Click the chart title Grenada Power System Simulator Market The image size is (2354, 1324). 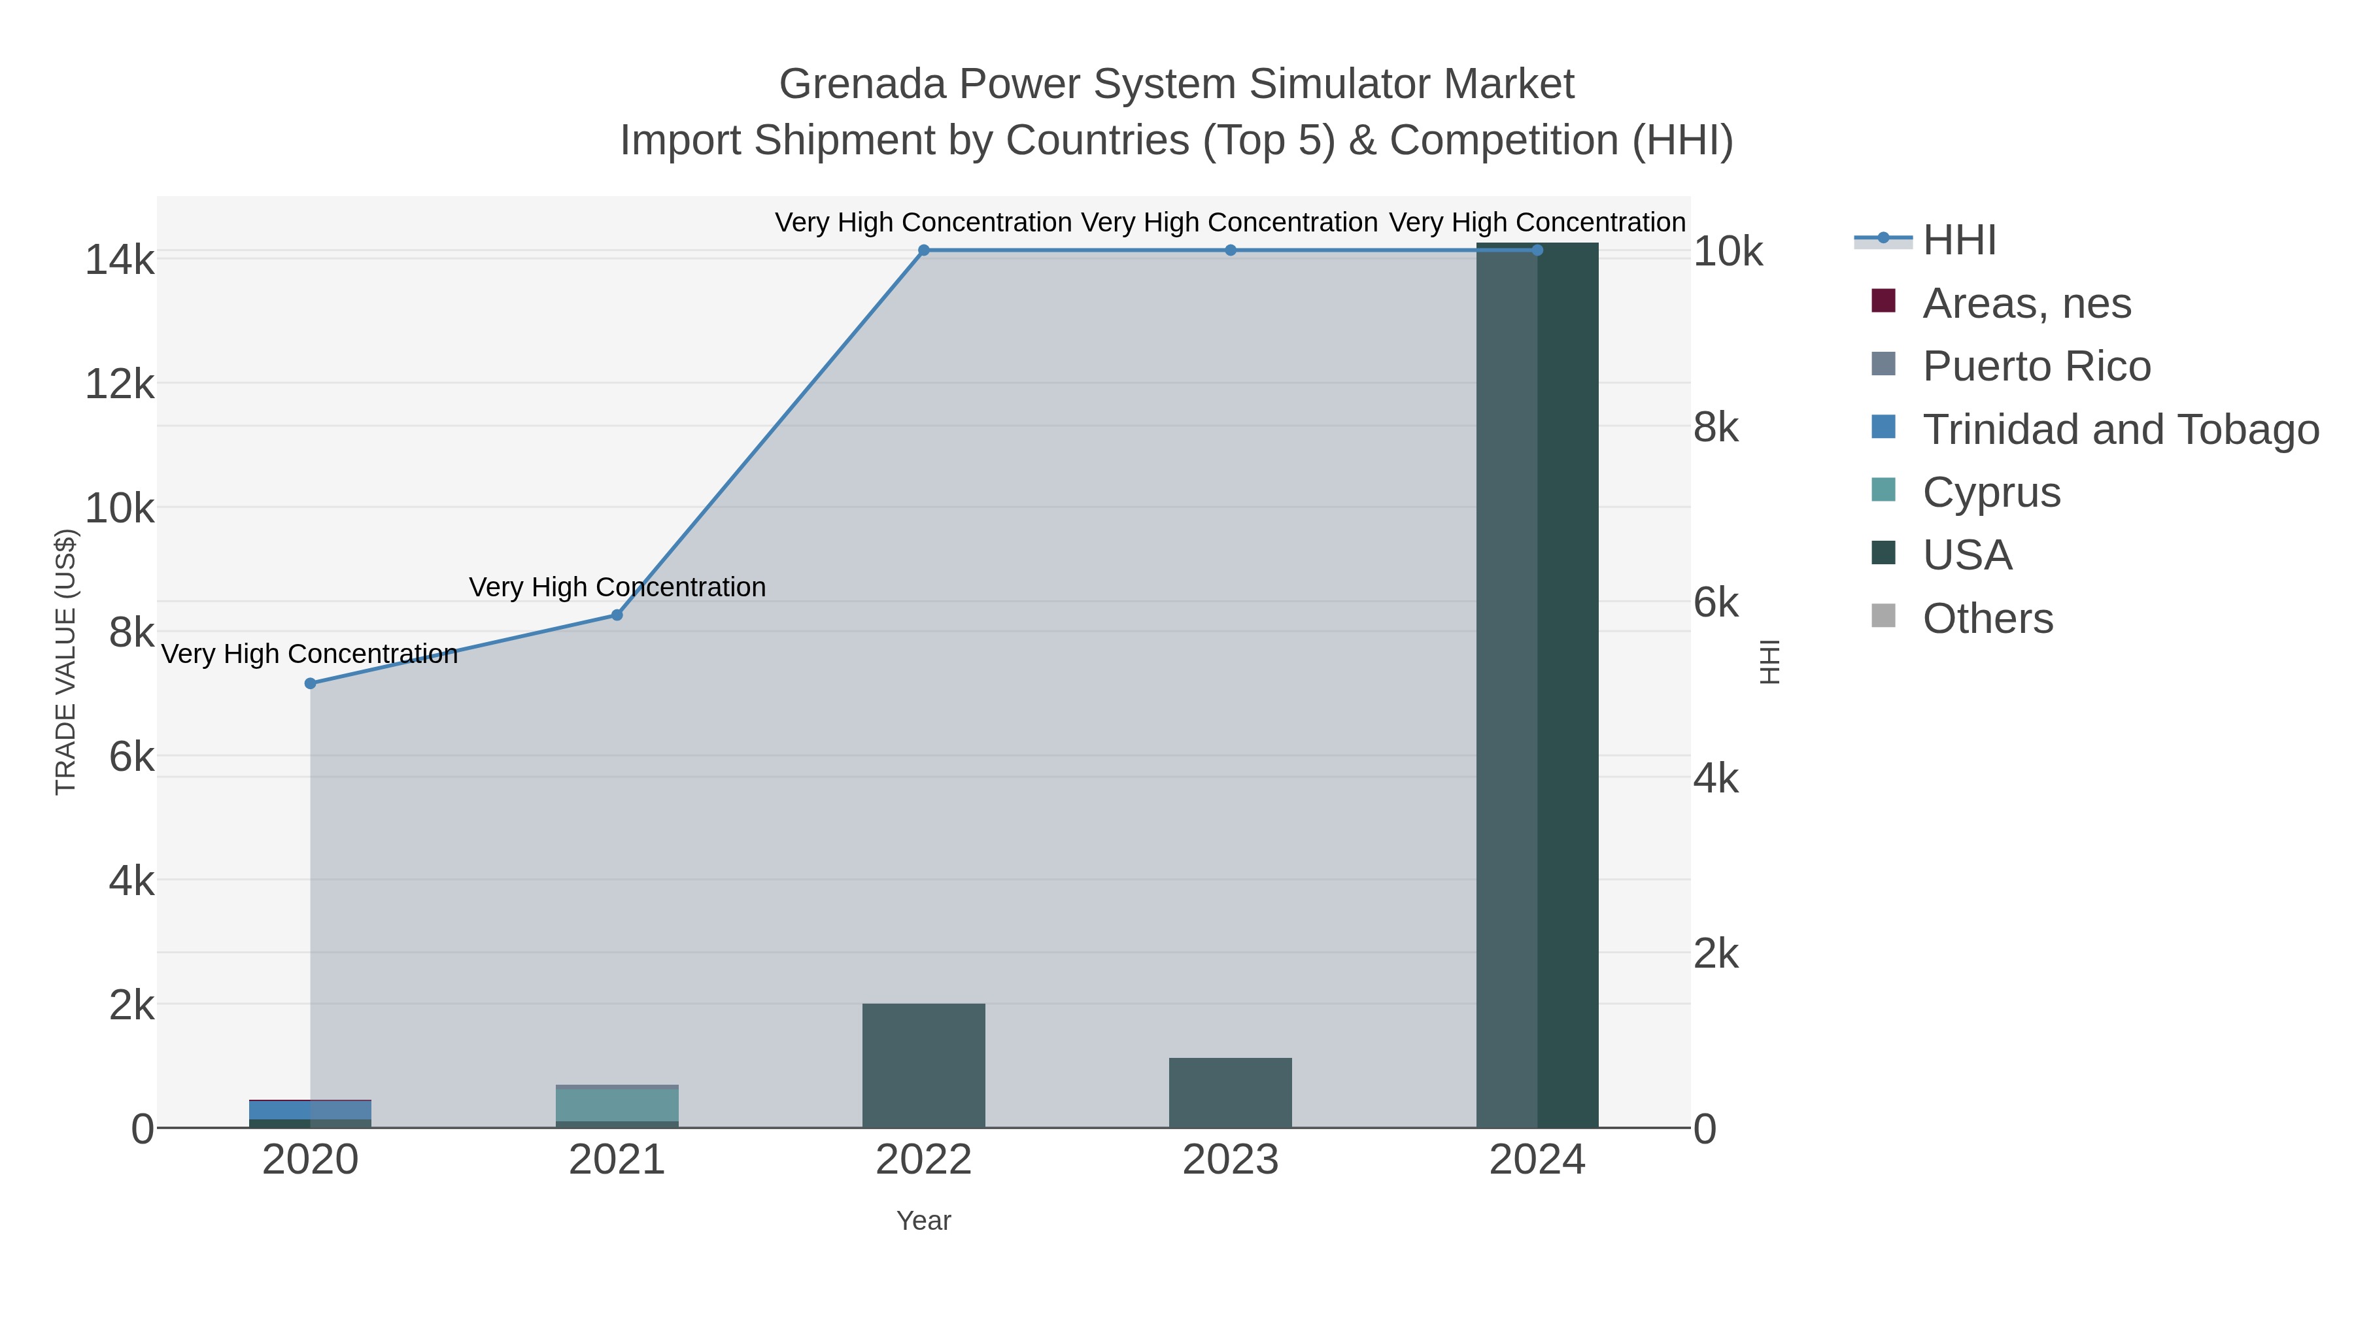1177,84
